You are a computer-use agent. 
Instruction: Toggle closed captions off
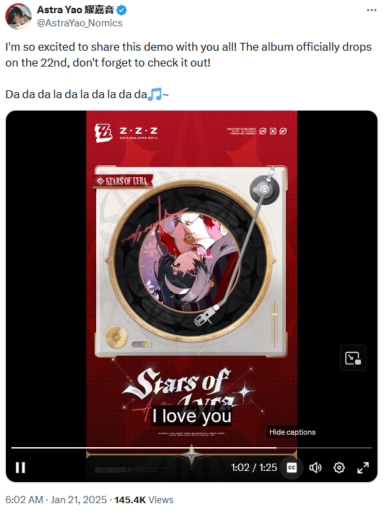pos(292,467)
